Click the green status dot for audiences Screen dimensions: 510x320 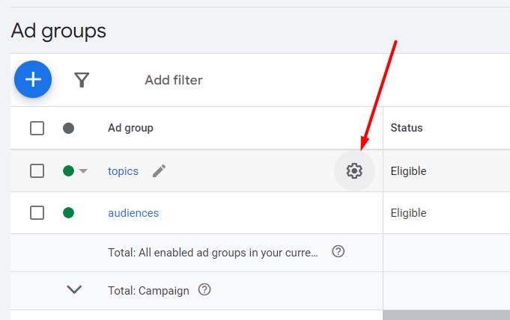tap(69, 213)
